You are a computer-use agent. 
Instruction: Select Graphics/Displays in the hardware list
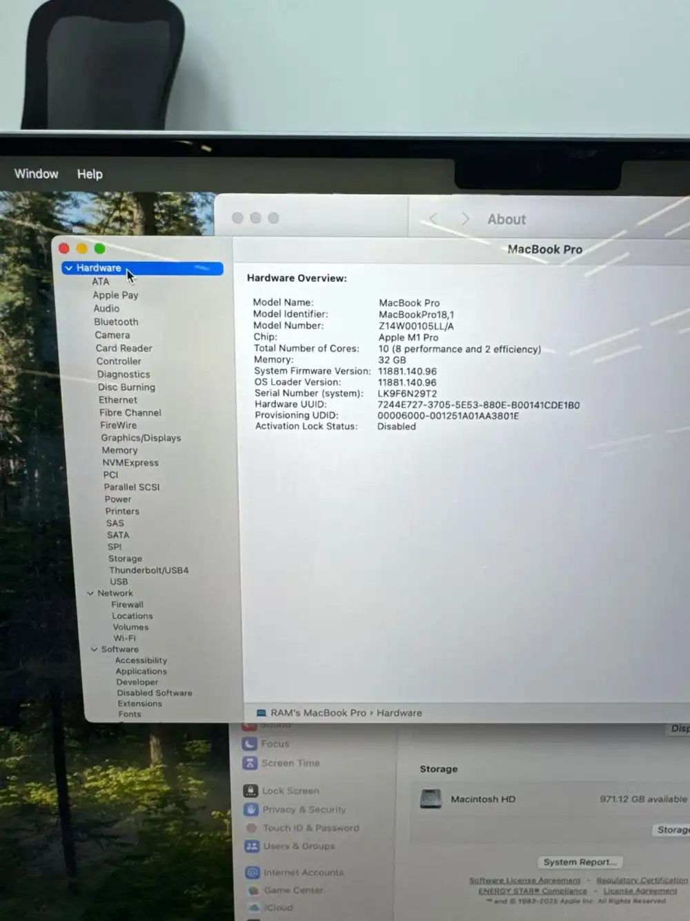coord(141,438)
